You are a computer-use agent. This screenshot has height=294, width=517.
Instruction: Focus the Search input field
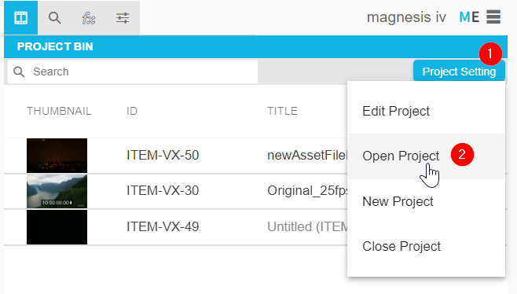[x=133, y=72]
